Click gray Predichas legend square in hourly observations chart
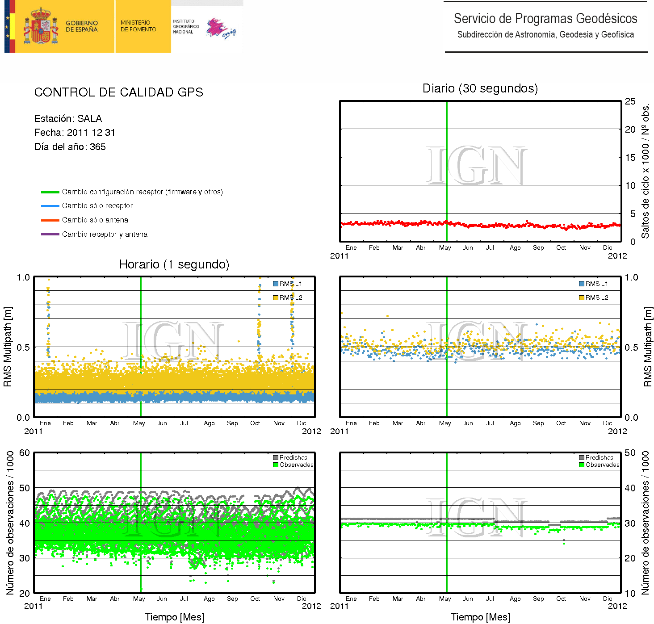Viewport: 654px width, 624px height. [x=276, y=457]
